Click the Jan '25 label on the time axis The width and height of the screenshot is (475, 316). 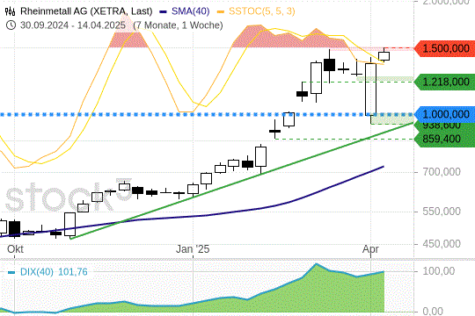[193, 249]
